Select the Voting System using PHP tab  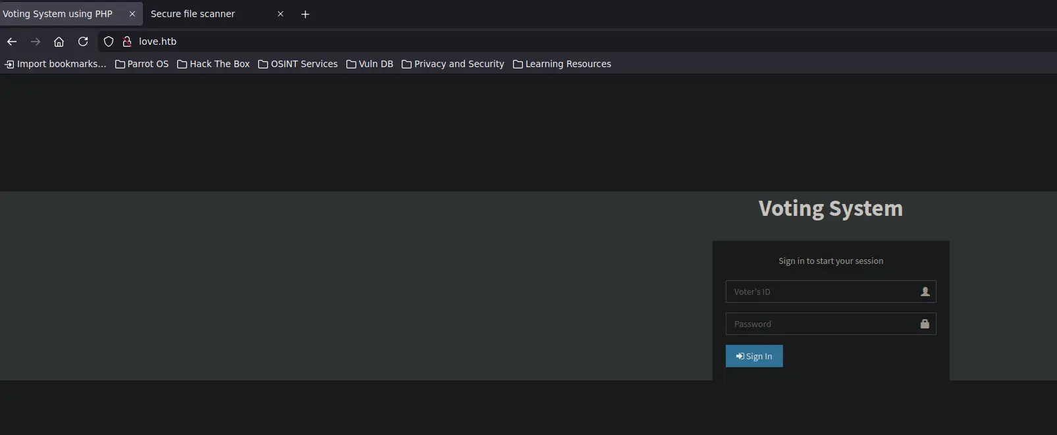(x=59, y=14)
